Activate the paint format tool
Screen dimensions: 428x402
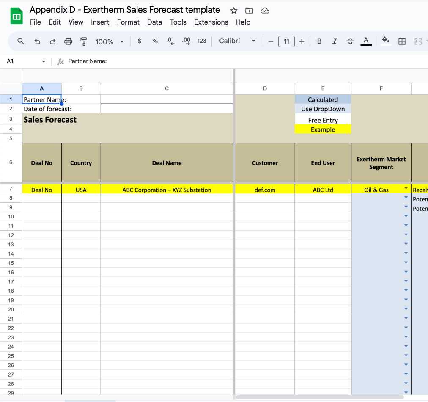point(83,41)
